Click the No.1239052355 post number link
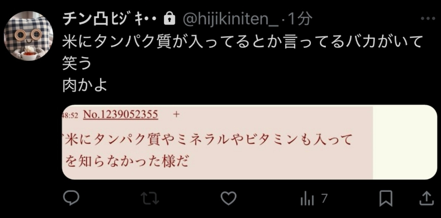This screenshot has width=441, height=218. [x=121, y=115]
